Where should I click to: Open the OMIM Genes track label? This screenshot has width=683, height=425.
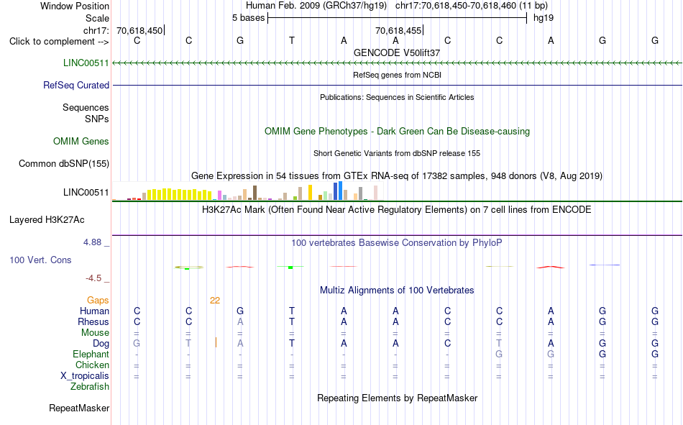(81, 141)
